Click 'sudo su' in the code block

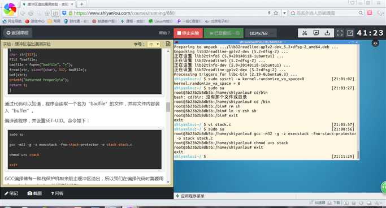click(16, 135)
